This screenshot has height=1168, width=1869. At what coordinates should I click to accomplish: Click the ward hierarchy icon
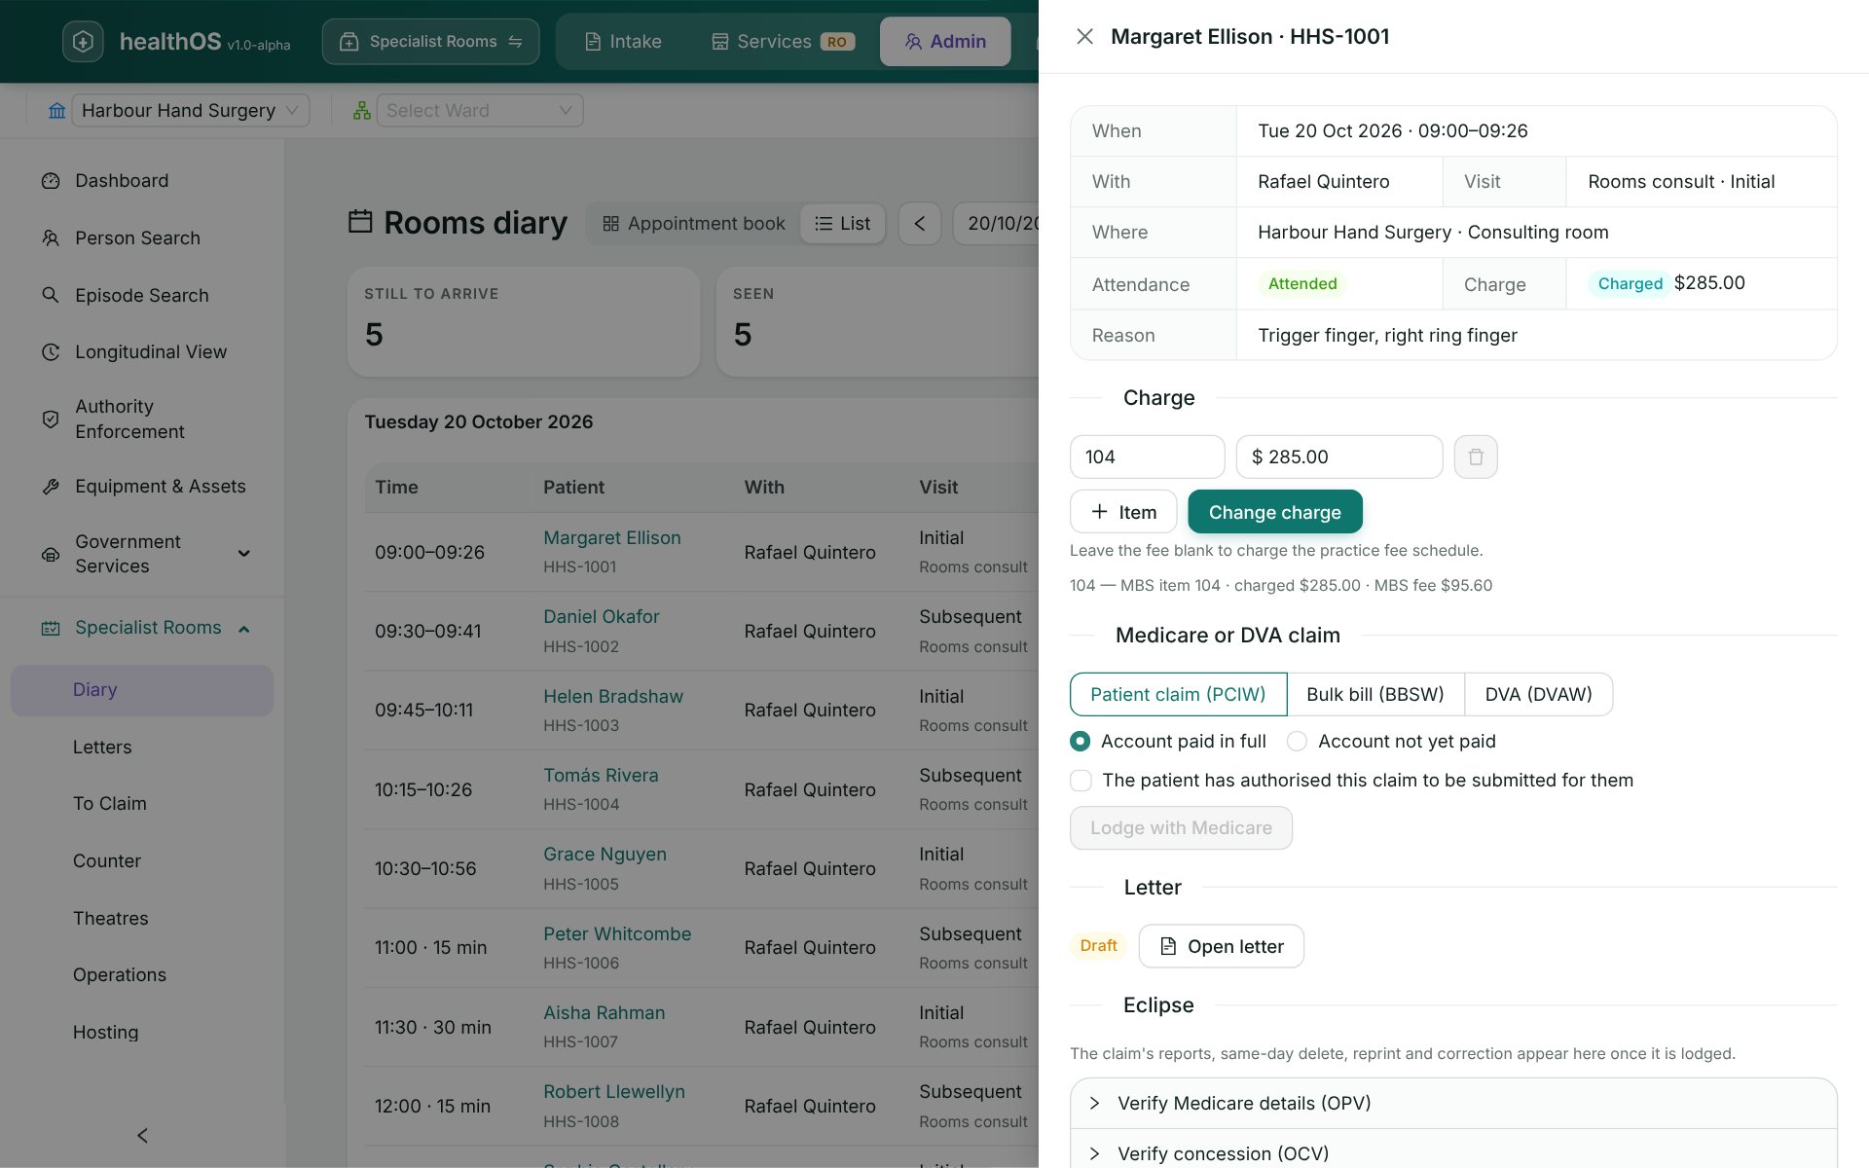pos(362,111)
